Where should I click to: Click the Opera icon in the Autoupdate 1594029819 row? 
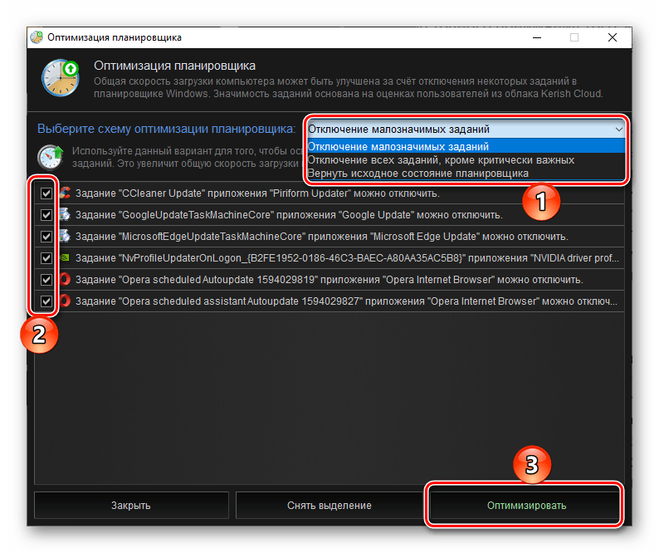pos(65,279)
